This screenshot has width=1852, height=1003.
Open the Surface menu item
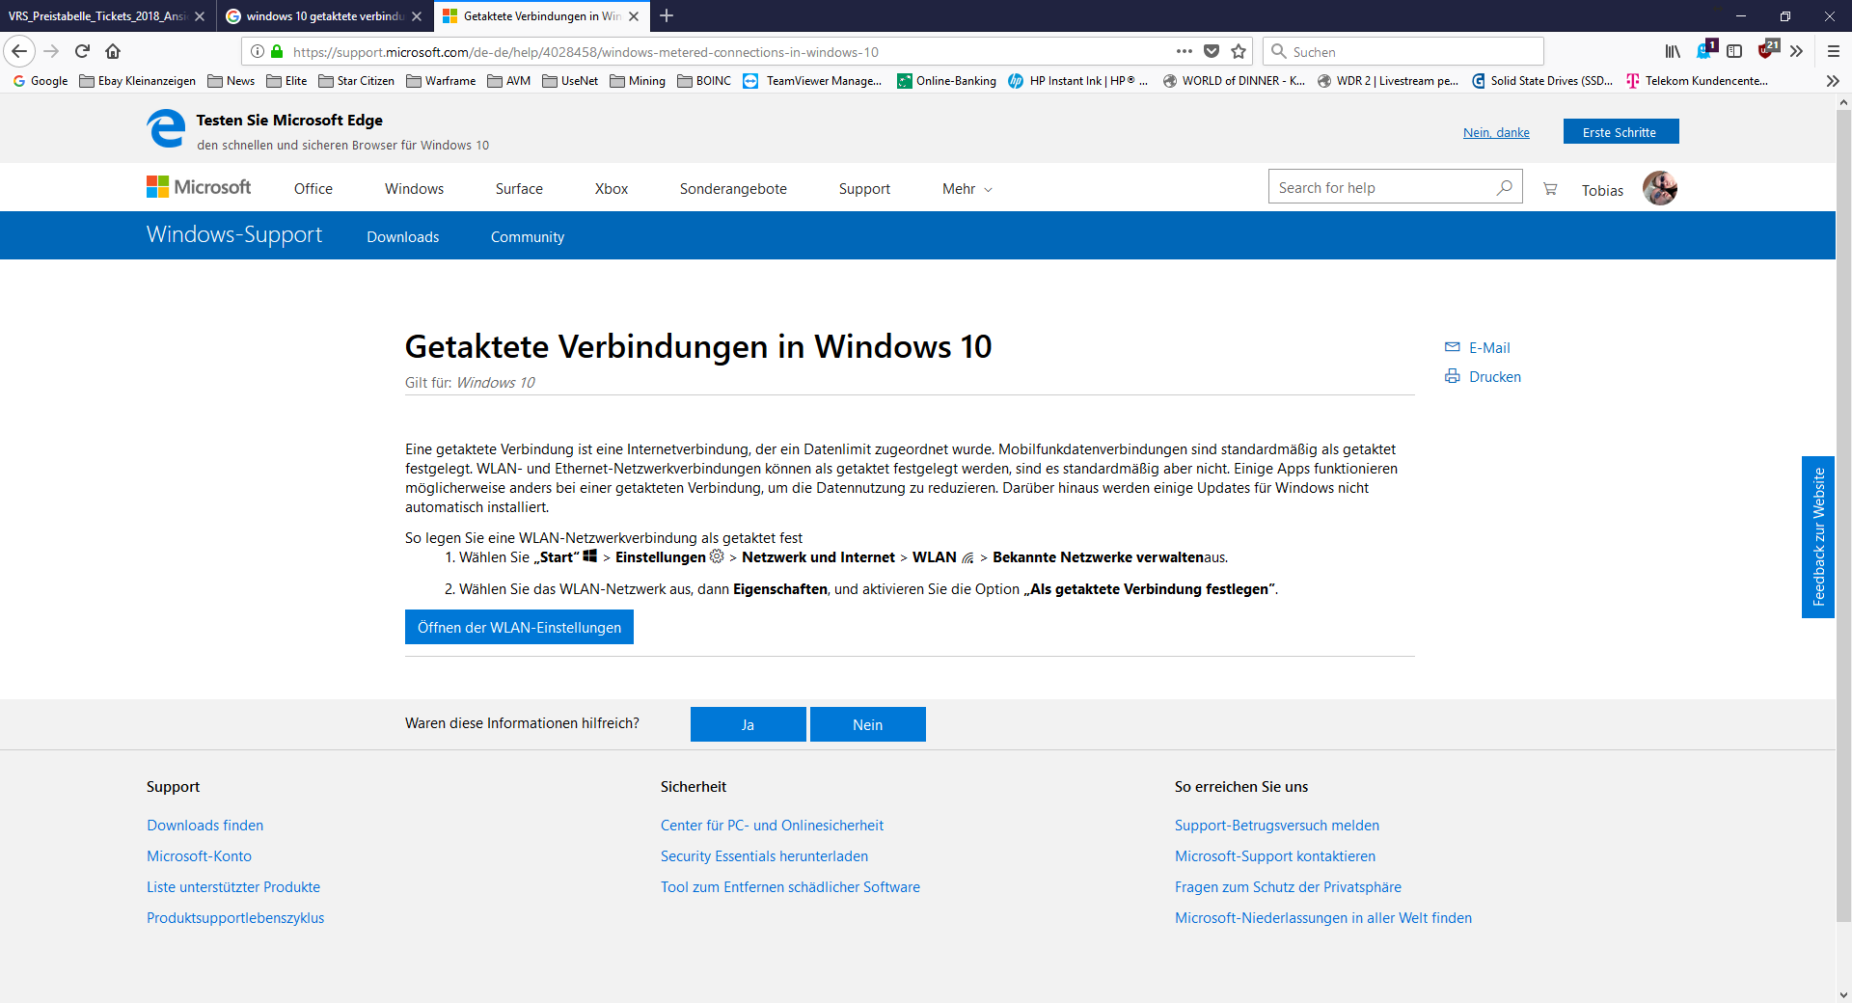pos(519,189)
